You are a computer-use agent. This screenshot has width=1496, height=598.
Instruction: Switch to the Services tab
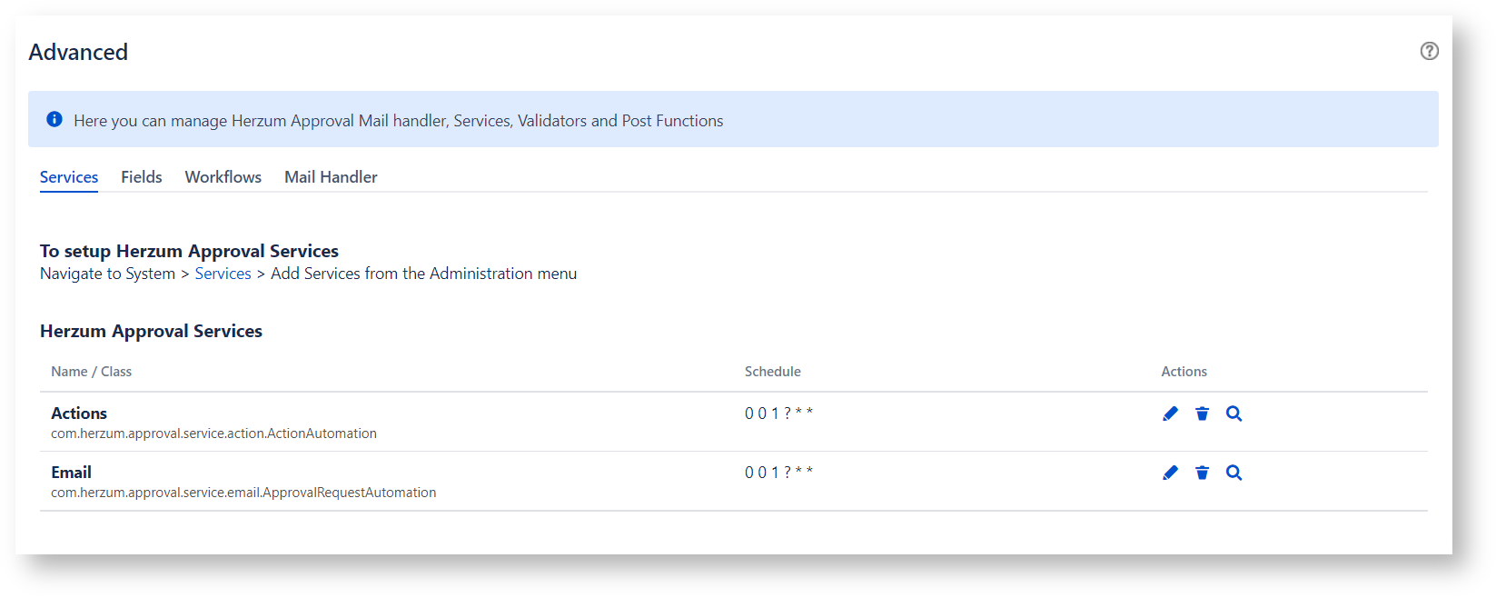(x=69, y=177)
